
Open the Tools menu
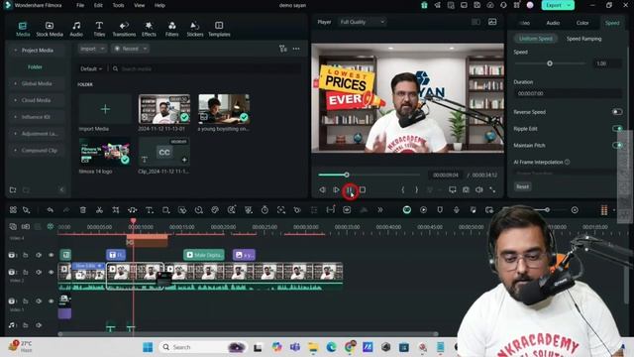118,5
